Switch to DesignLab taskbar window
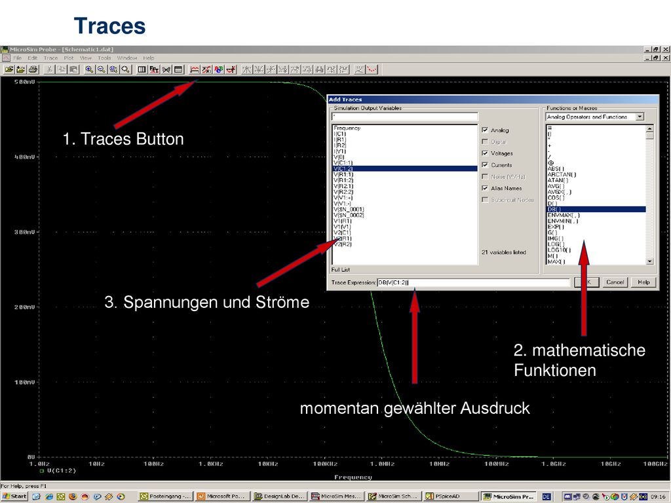 coord(279,496)
